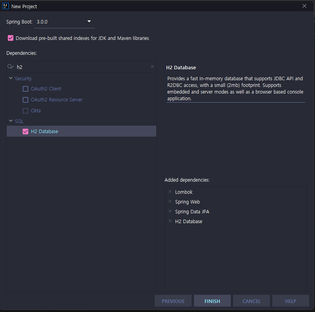The width and height of the screenshot is (315, 312).
Task: Select the Okta label in list
Action: click(36, 111)
